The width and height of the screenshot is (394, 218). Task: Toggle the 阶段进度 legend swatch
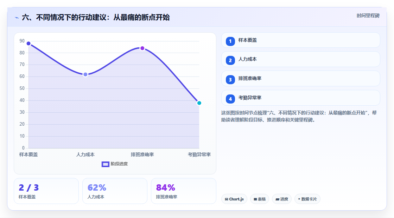(105, 164)
